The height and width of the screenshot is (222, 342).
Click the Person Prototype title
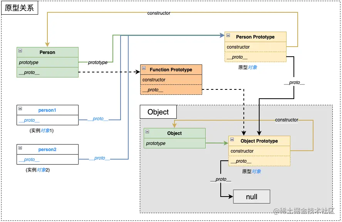click(x=255, y=37)
